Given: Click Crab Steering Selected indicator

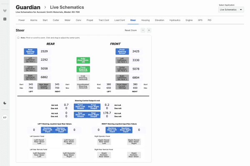Looking at the screenshot, I should pyautogui.click(x=83, y=78).
